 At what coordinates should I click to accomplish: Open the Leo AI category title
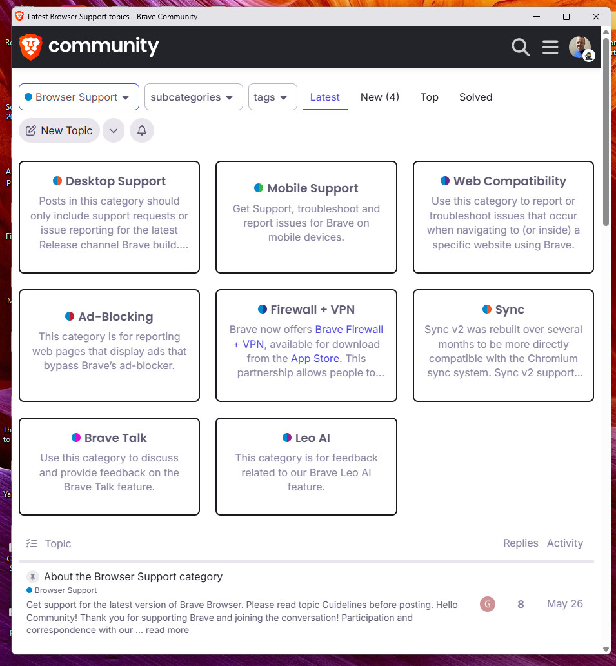point(312,438)
